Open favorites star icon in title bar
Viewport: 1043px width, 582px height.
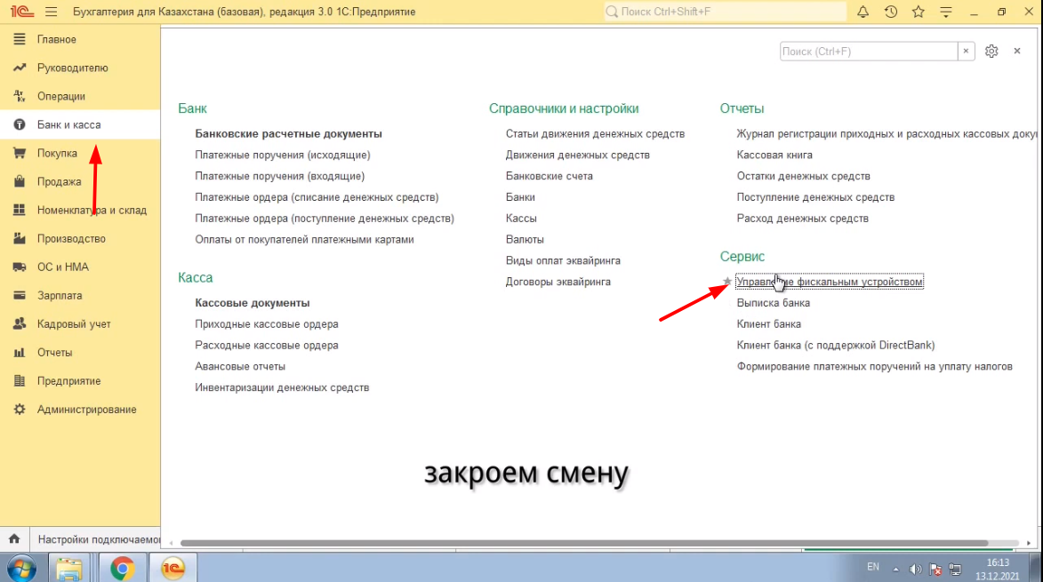[x=918, y=12]
